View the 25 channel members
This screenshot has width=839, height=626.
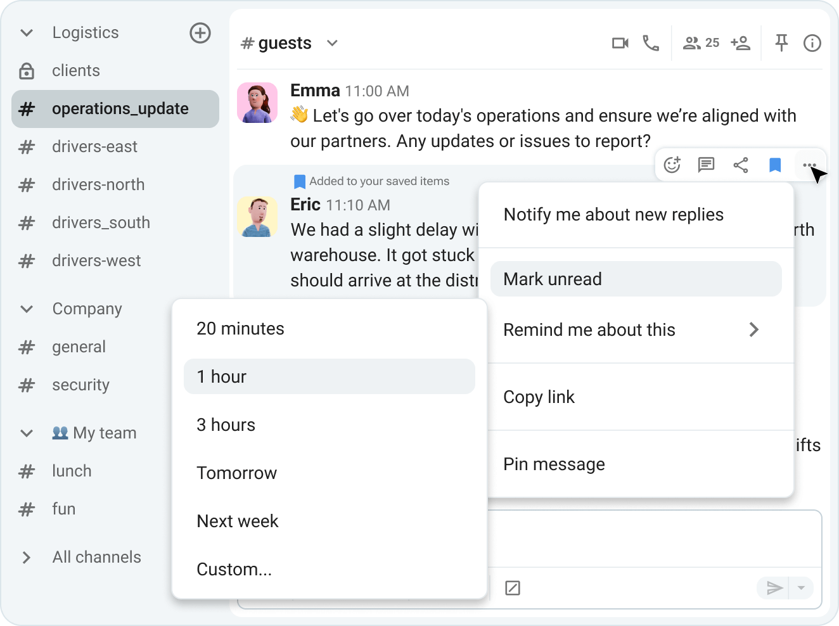click(700, 42)
